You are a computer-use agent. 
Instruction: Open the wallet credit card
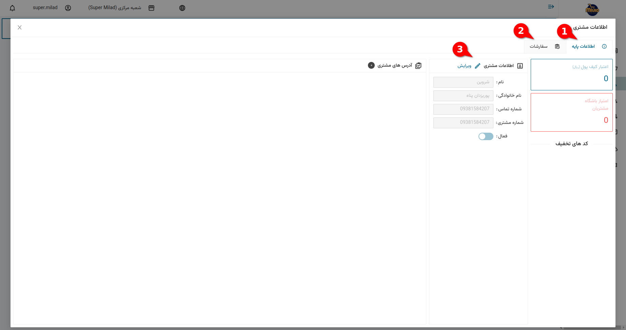pos(571,74)
